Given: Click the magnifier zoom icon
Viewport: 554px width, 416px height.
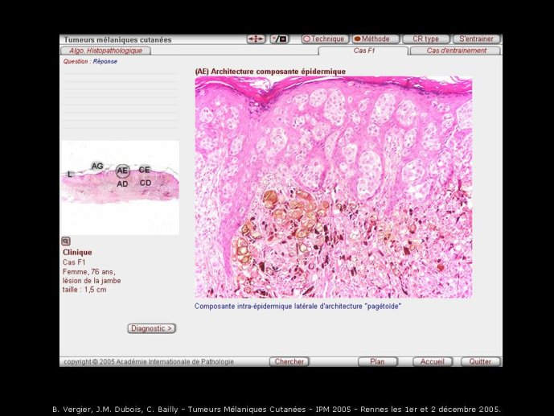Looking at the screenshot, I should pyautogui.click(x=66, y=241).
